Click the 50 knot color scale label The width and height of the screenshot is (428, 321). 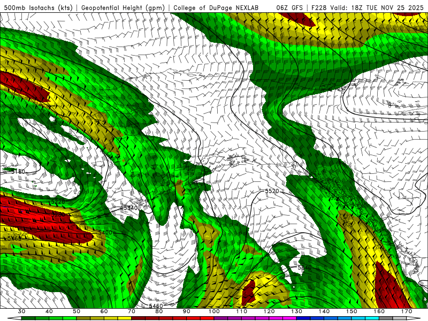pos(77,311)
